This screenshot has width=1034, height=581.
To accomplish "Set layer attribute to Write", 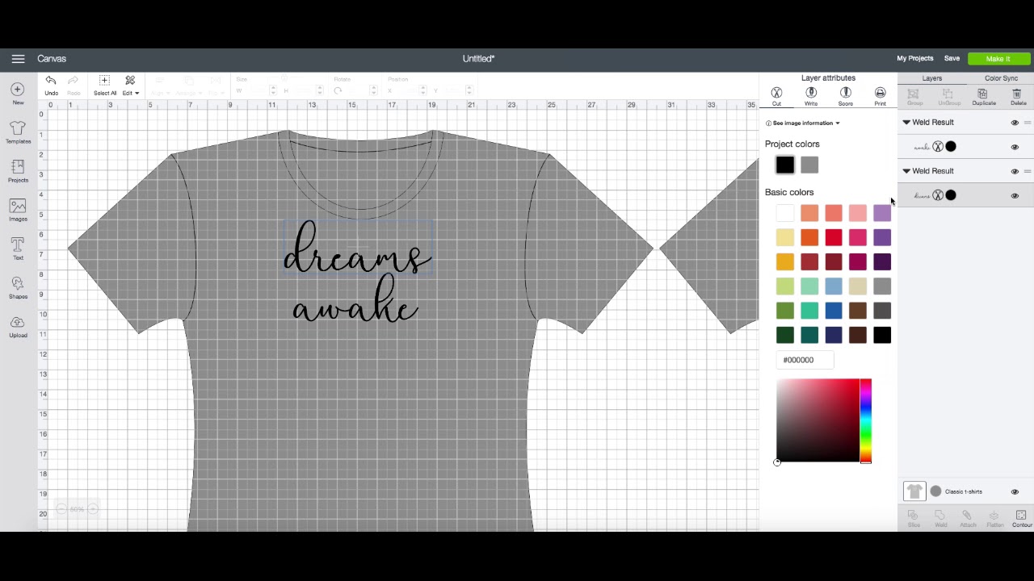I will tap(811, 96).
